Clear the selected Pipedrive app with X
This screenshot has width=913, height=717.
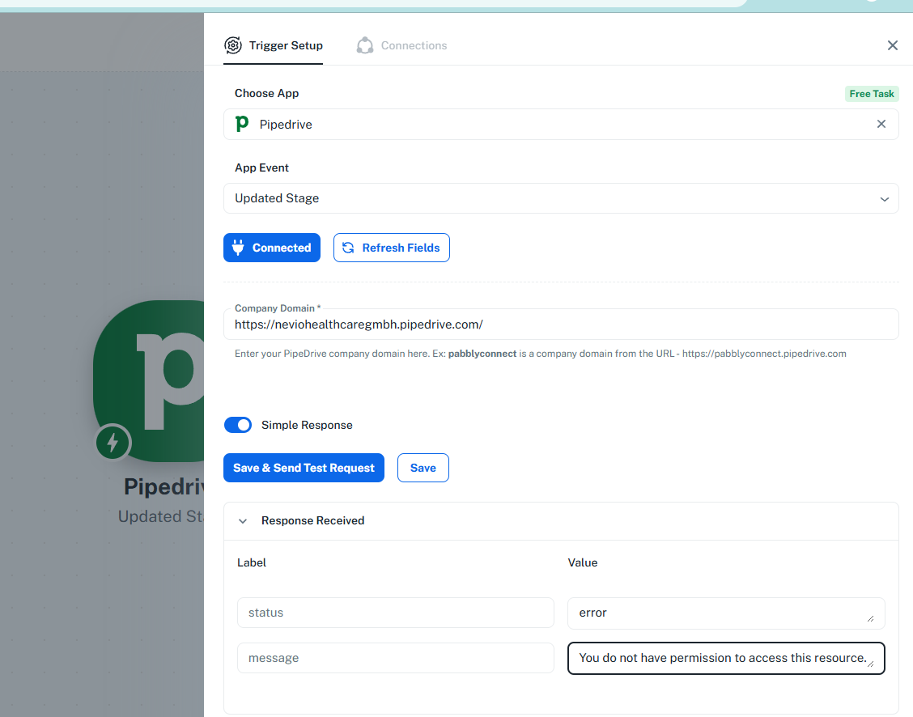coord(881,124)
